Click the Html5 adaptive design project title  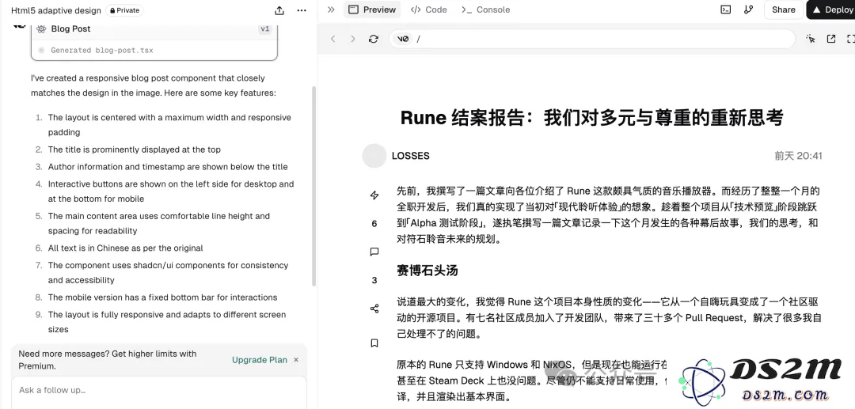coord(56,10)
